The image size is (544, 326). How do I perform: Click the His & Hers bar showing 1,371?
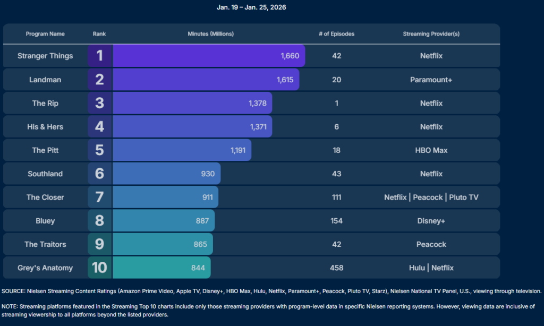click(x=192, y=127)
